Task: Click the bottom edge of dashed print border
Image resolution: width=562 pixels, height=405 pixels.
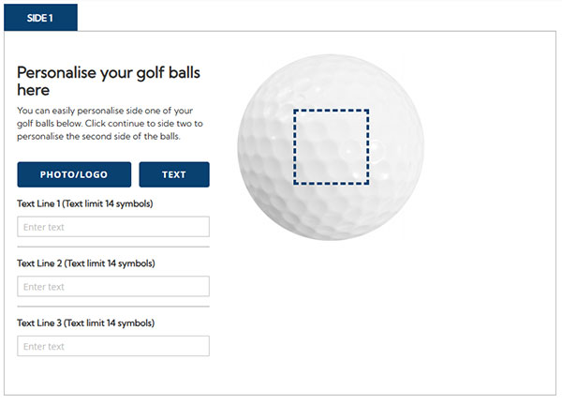Action: [332, 184]
